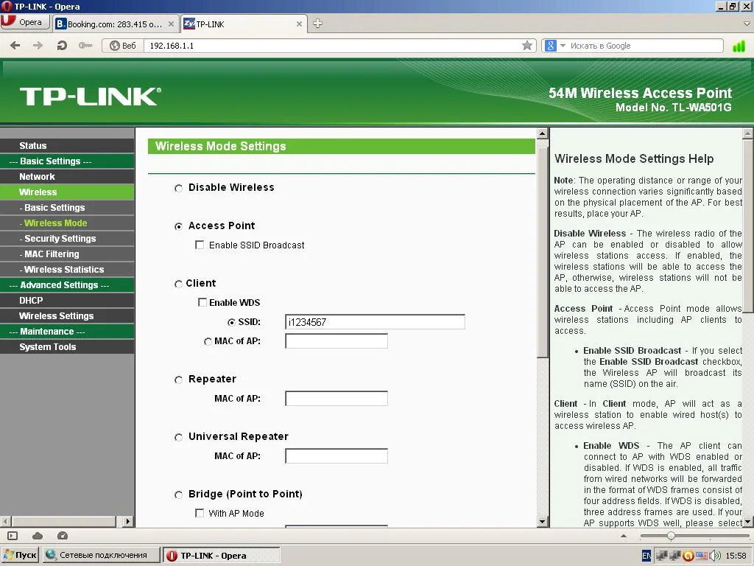Click Client MAC of AP input field
The width and height of the screenshot is (754, 566).
click(336, 341)
